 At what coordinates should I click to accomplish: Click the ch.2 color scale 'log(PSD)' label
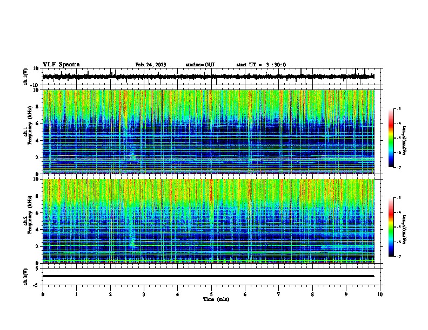click(x=404, y=229)
